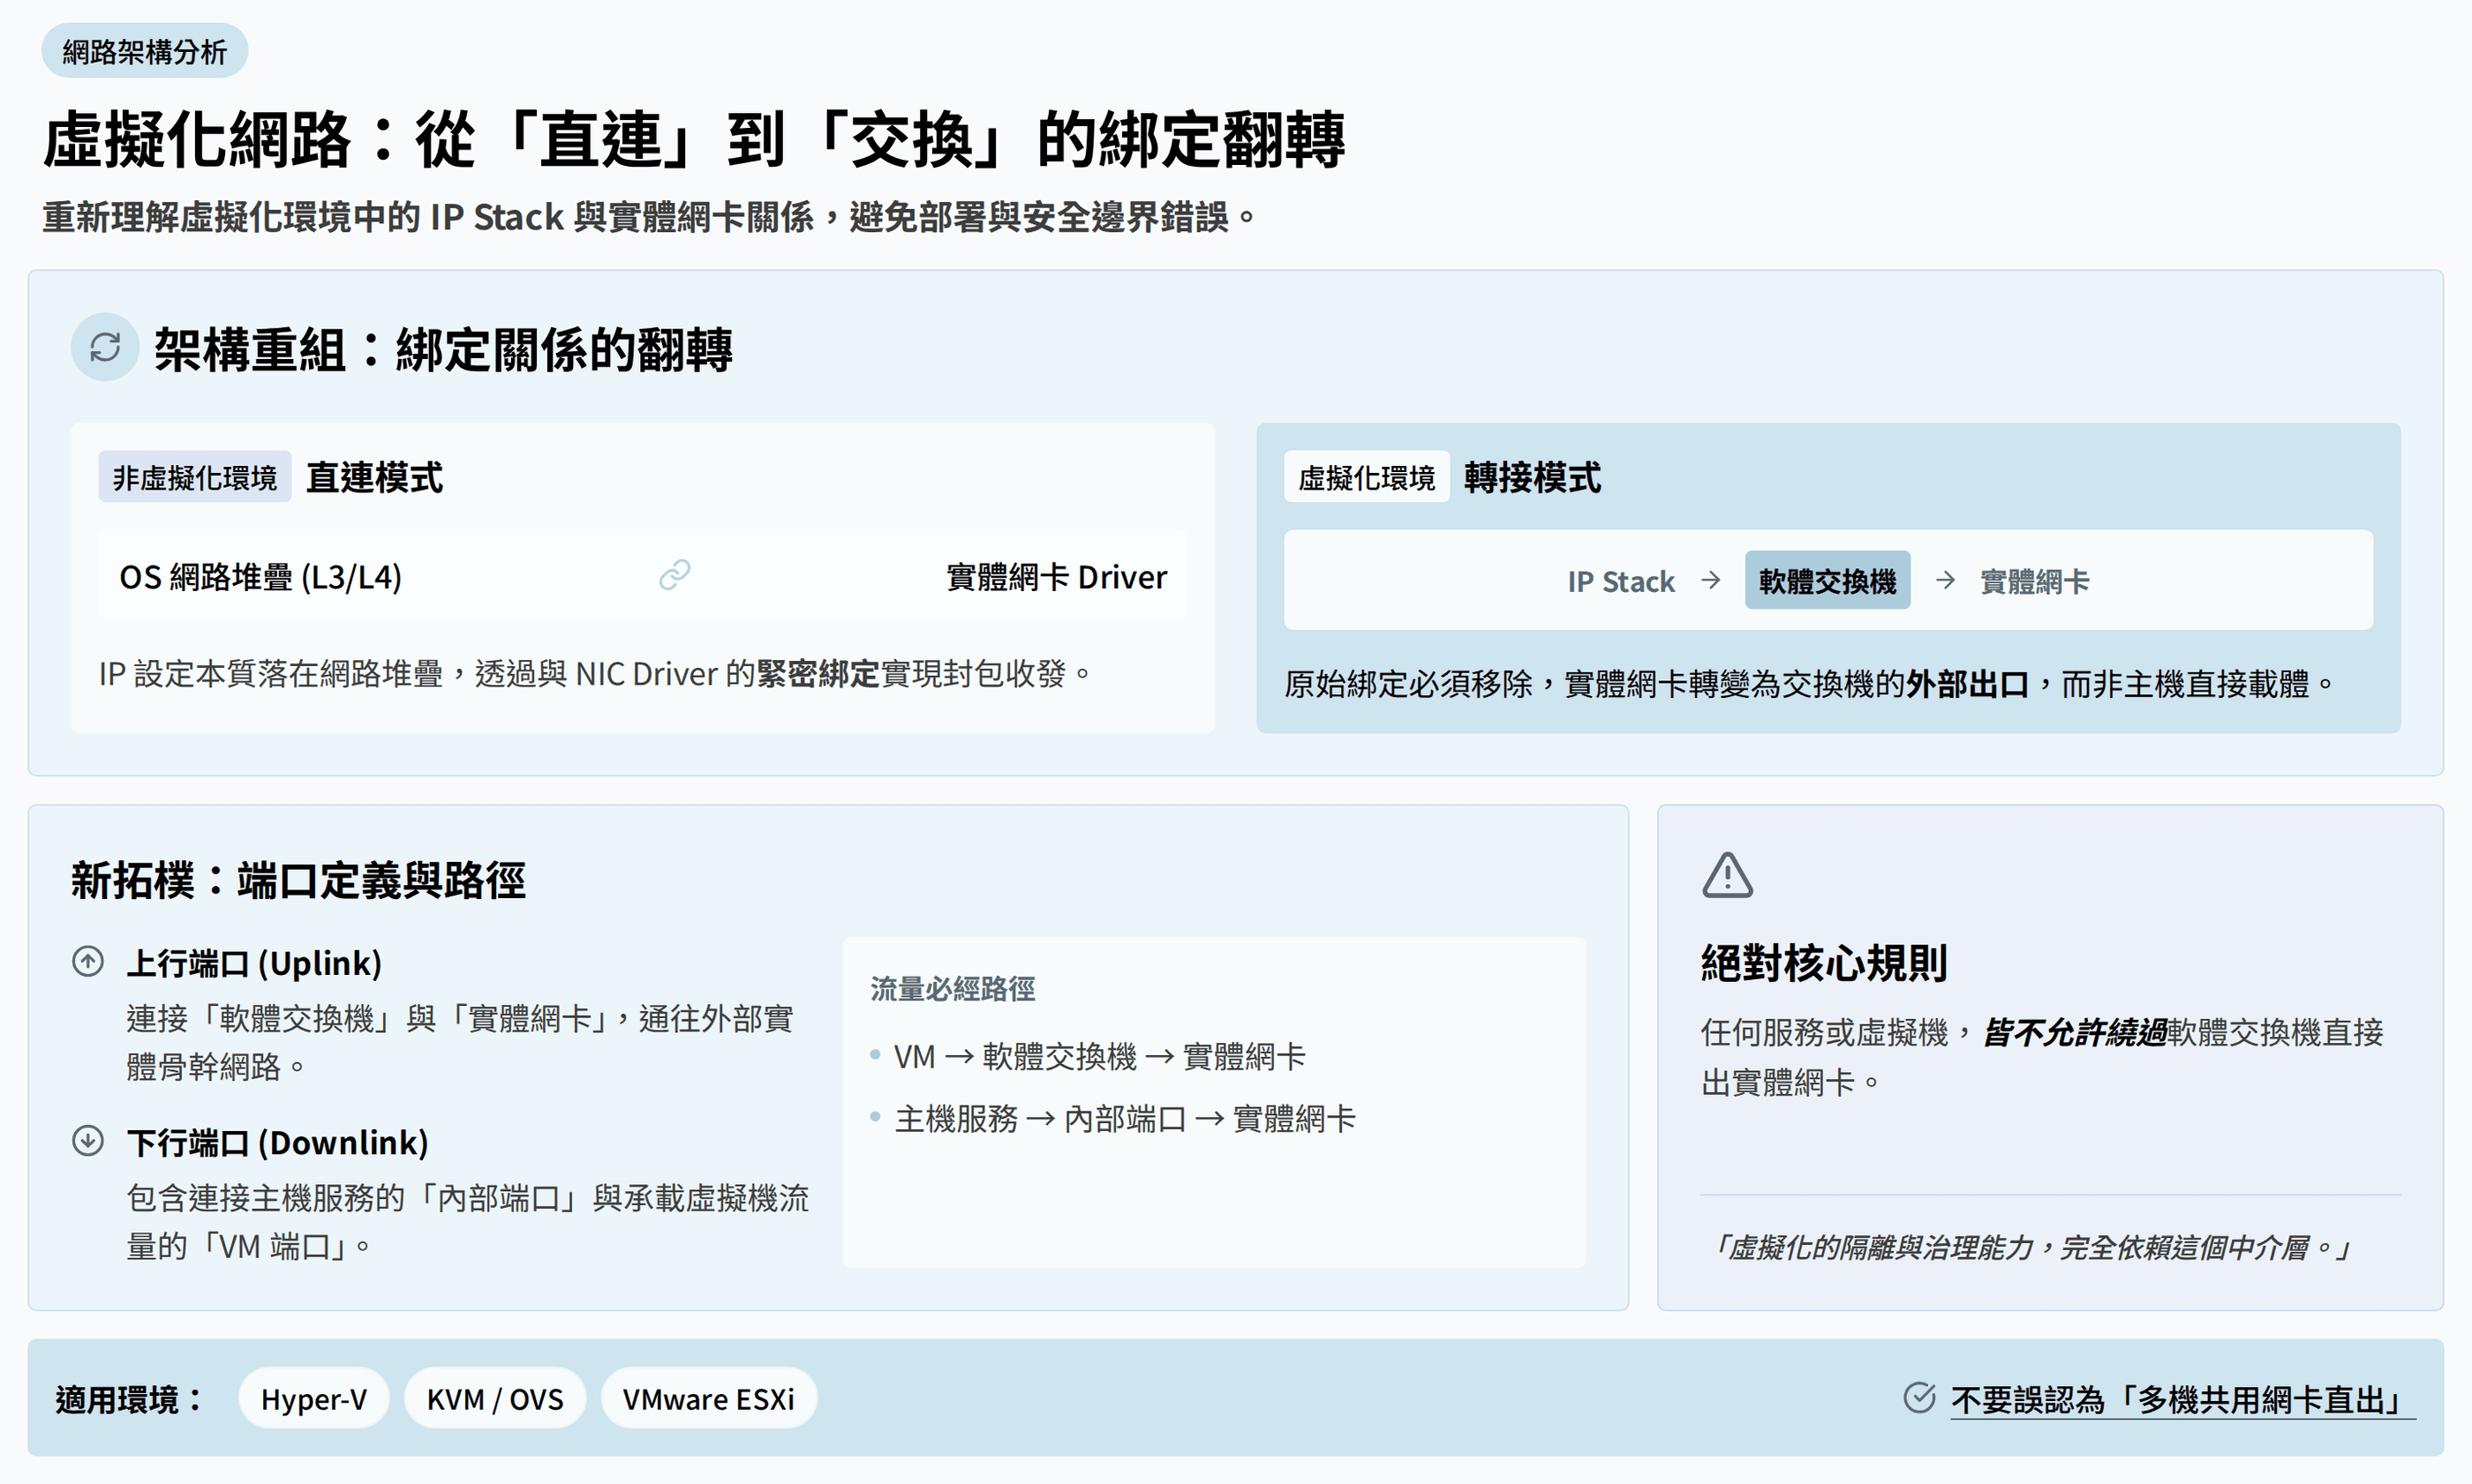Click the 主機服務 → 內部端口 path item
The image size is (2472, 1484).
coord(1124,1118)
